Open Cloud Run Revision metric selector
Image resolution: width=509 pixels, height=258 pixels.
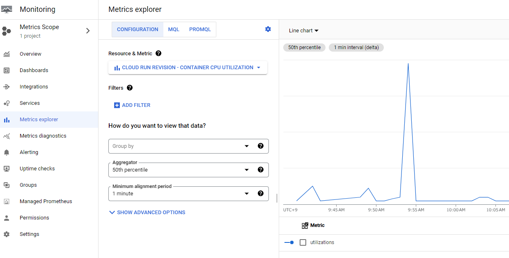[x=188, y=68]
